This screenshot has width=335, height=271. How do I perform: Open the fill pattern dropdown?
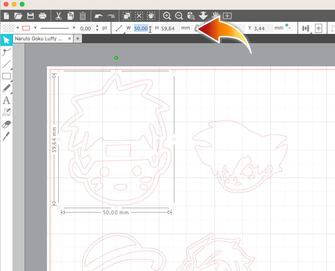point(17,28)
